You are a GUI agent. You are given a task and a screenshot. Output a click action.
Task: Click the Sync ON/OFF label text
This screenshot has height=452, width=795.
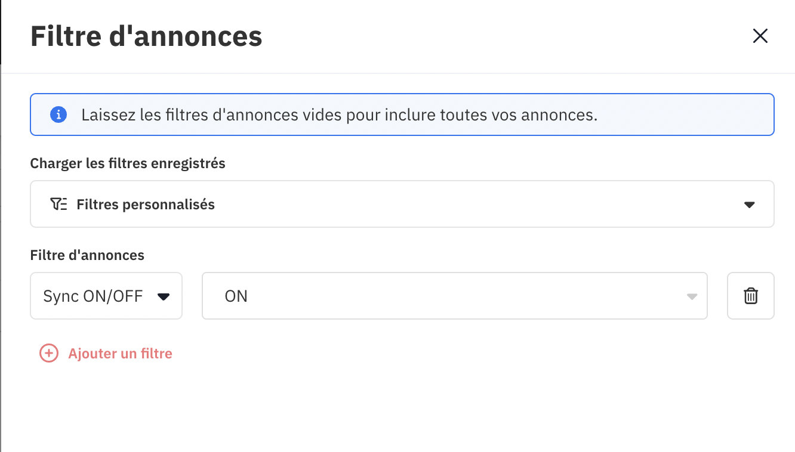pyautogui.click(x=93, y=296)
